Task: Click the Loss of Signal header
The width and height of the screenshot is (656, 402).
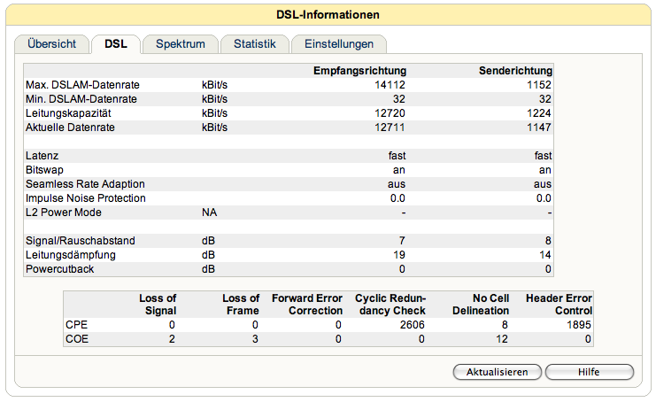Action: click(158, 305)
